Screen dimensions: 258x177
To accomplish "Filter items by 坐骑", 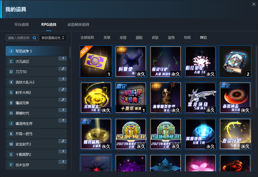I will tap(123, 37).
